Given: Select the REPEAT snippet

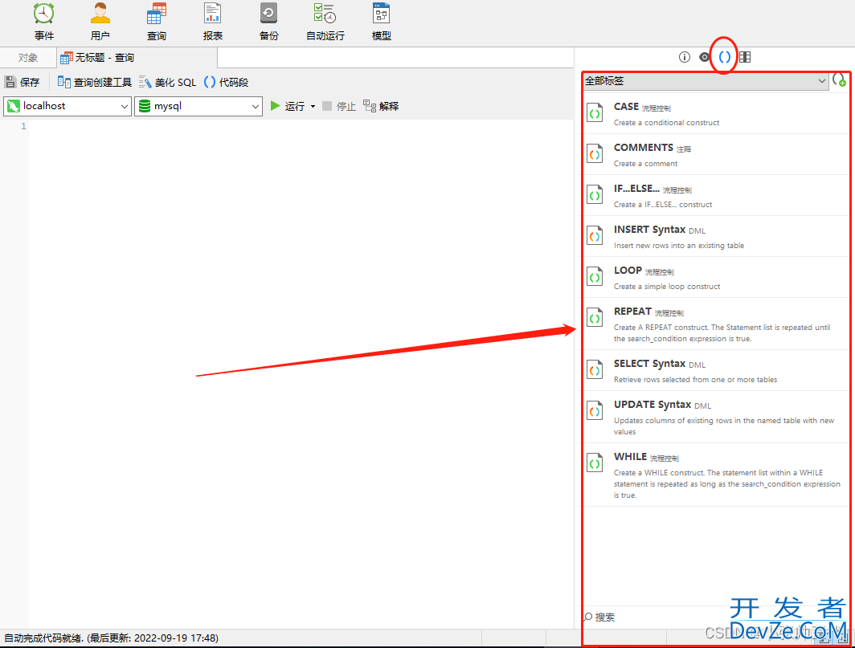Looking at the screenshot, I should (x=716, y=324).
